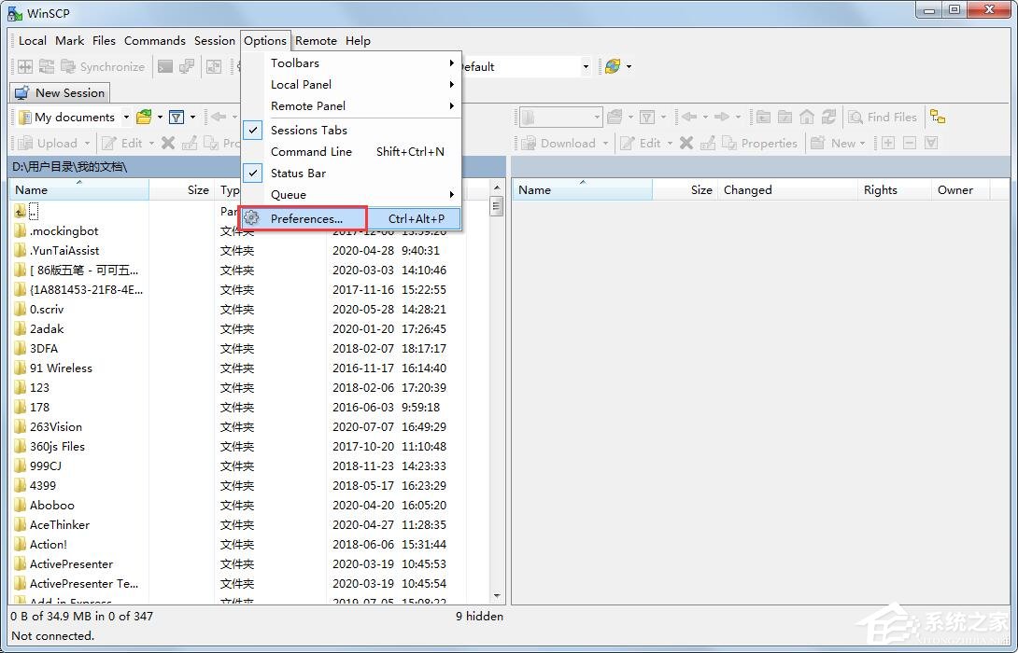The height and width of the screenshot is (653, 1018).
Task: Click the transfer settings globe icon
Action: pyautogui.click(x=613, y=66)
